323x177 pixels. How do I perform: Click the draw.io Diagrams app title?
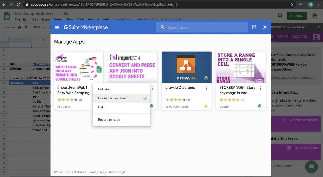pyautogui.click(x=180, y=88)
